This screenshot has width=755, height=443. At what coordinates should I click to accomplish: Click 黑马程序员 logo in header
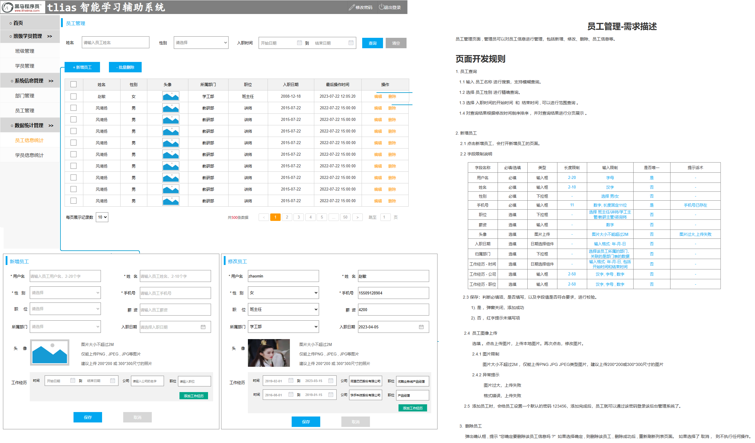[x=23, y=7]
